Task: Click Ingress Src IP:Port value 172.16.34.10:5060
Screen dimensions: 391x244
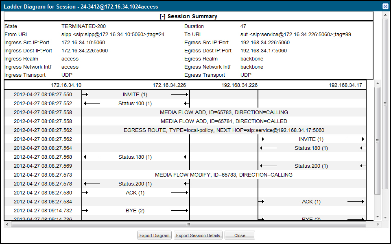Action: (83, 43)
